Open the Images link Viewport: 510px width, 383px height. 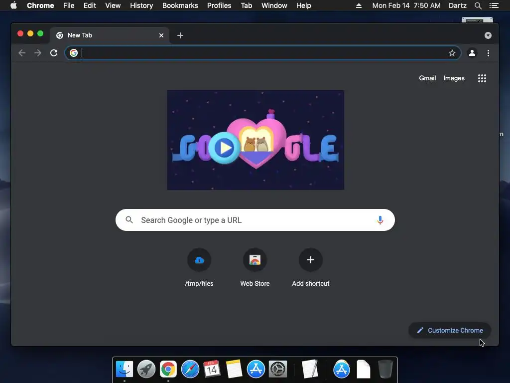pos(454,78)
